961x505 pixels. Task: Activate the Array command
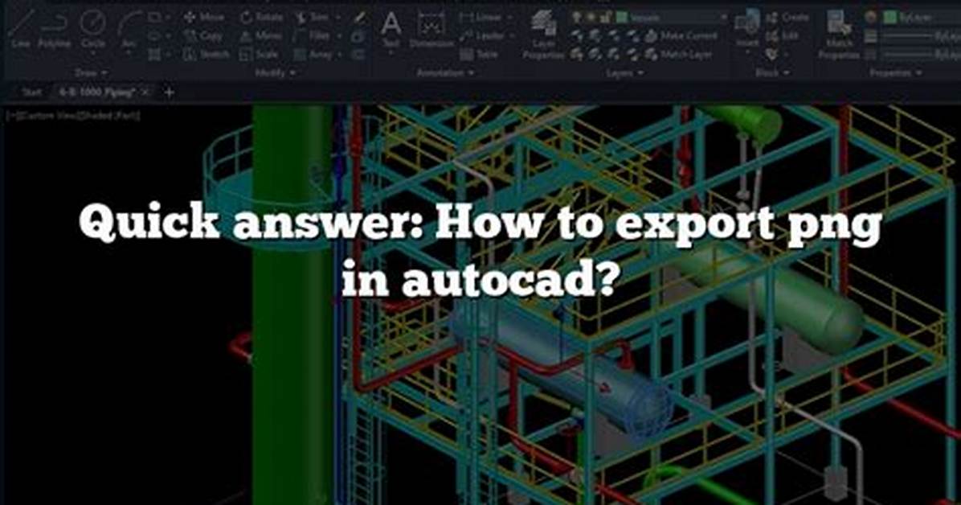click(x=313, y=55)
